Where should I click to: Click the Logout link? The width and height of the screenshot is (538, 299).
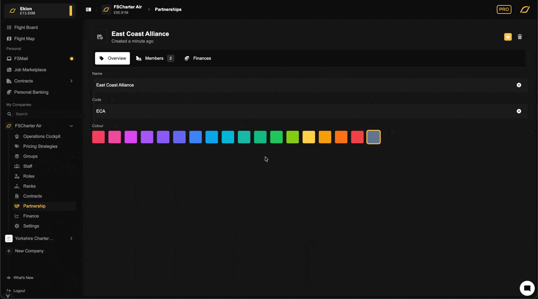19,291
